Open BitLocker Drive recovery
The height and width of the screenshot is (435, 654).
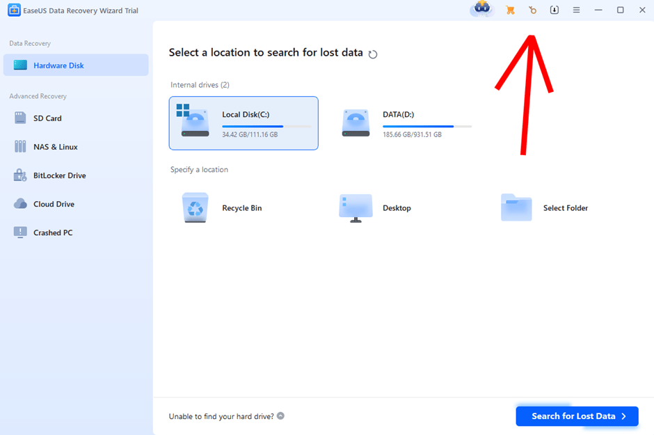point(76,175)
